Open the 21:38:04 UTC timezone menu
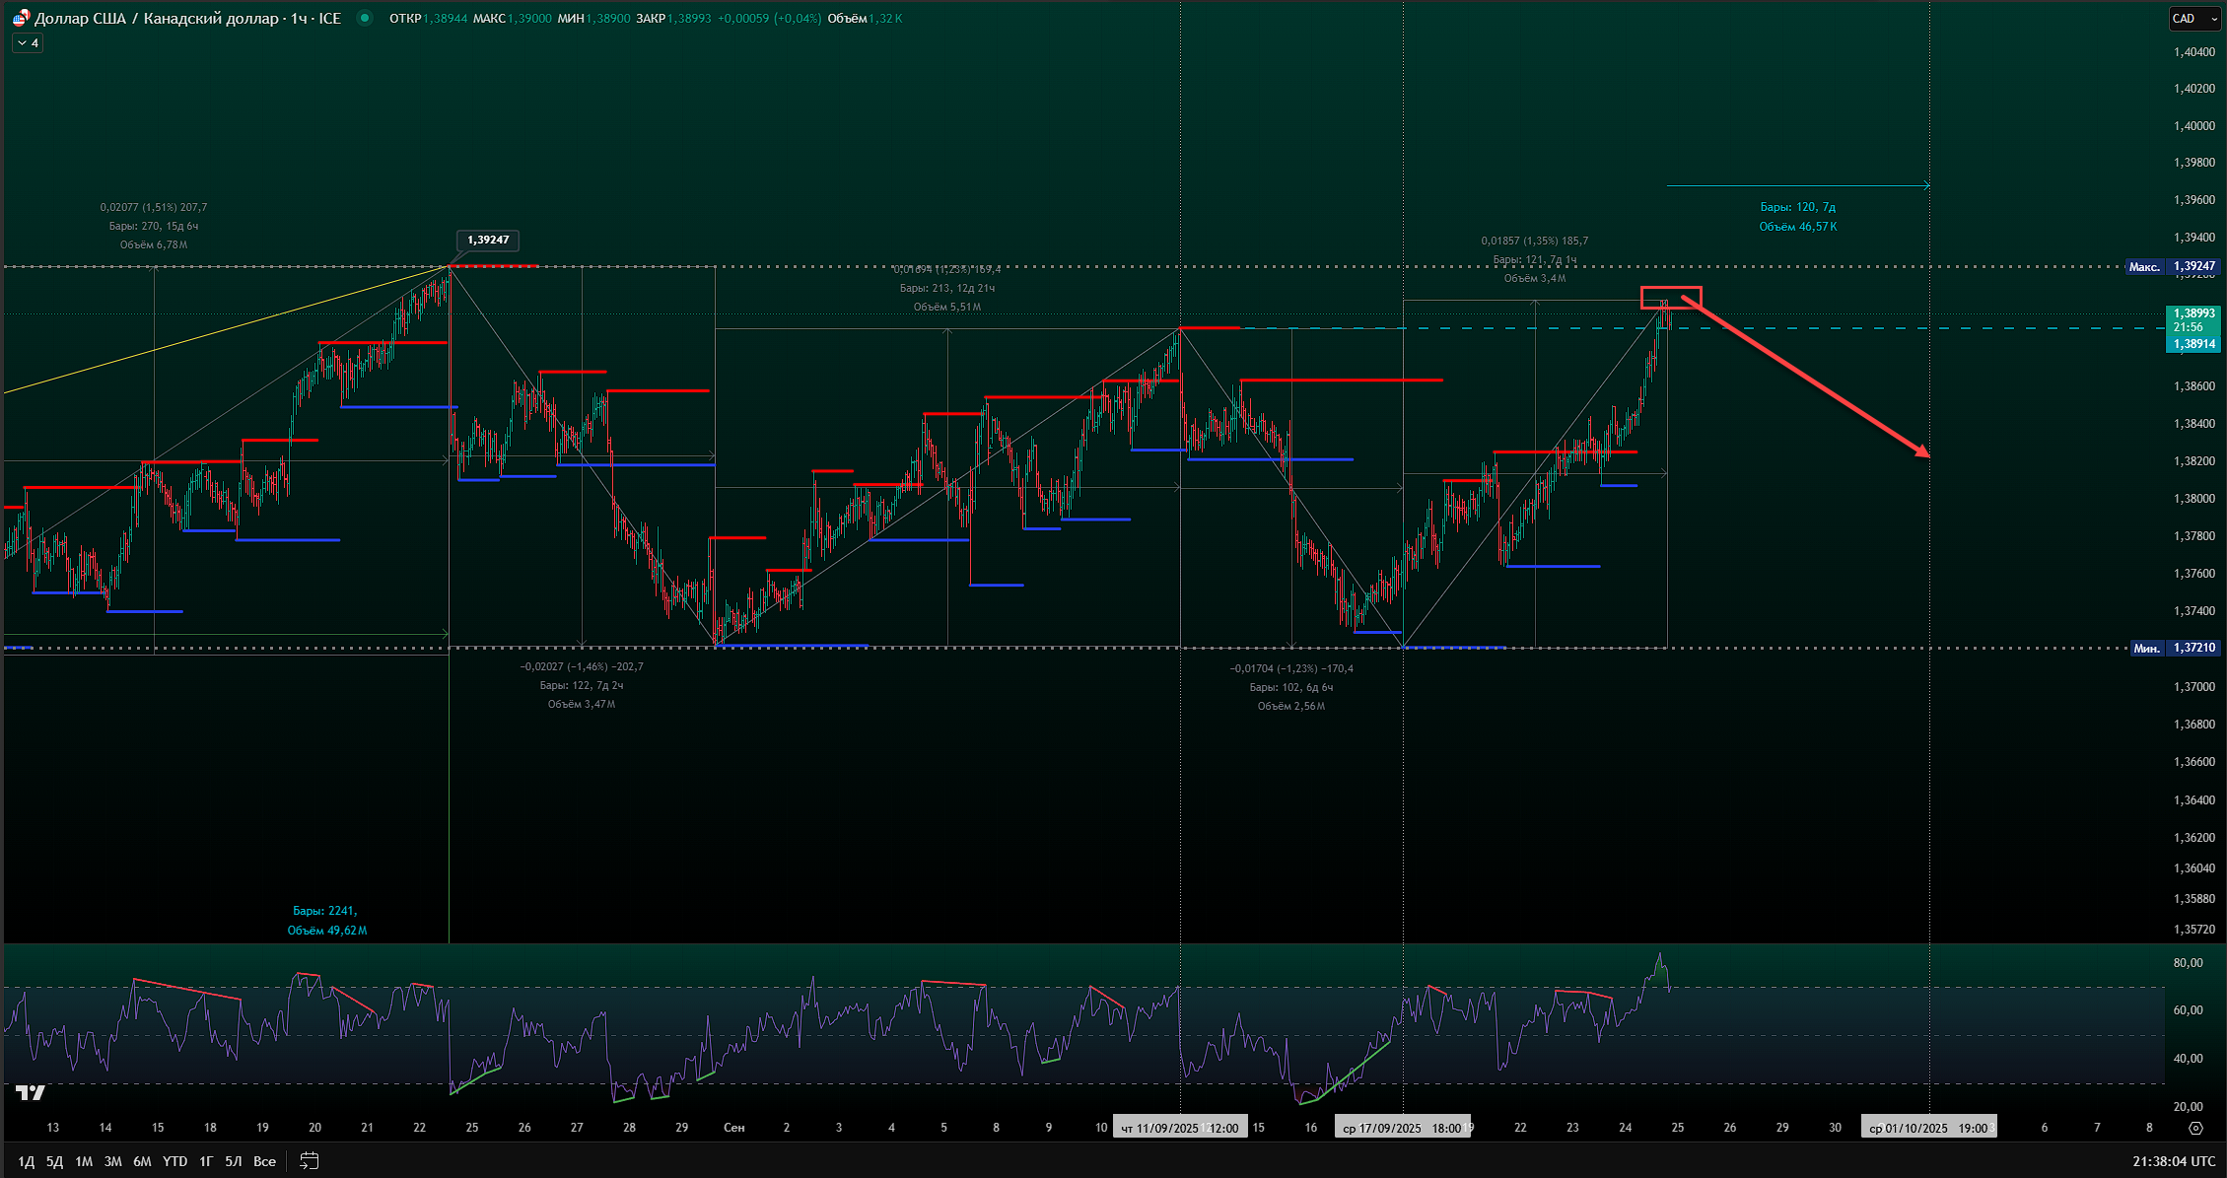This screenshot has height=1178, width=2227. click(2174, 1161)
